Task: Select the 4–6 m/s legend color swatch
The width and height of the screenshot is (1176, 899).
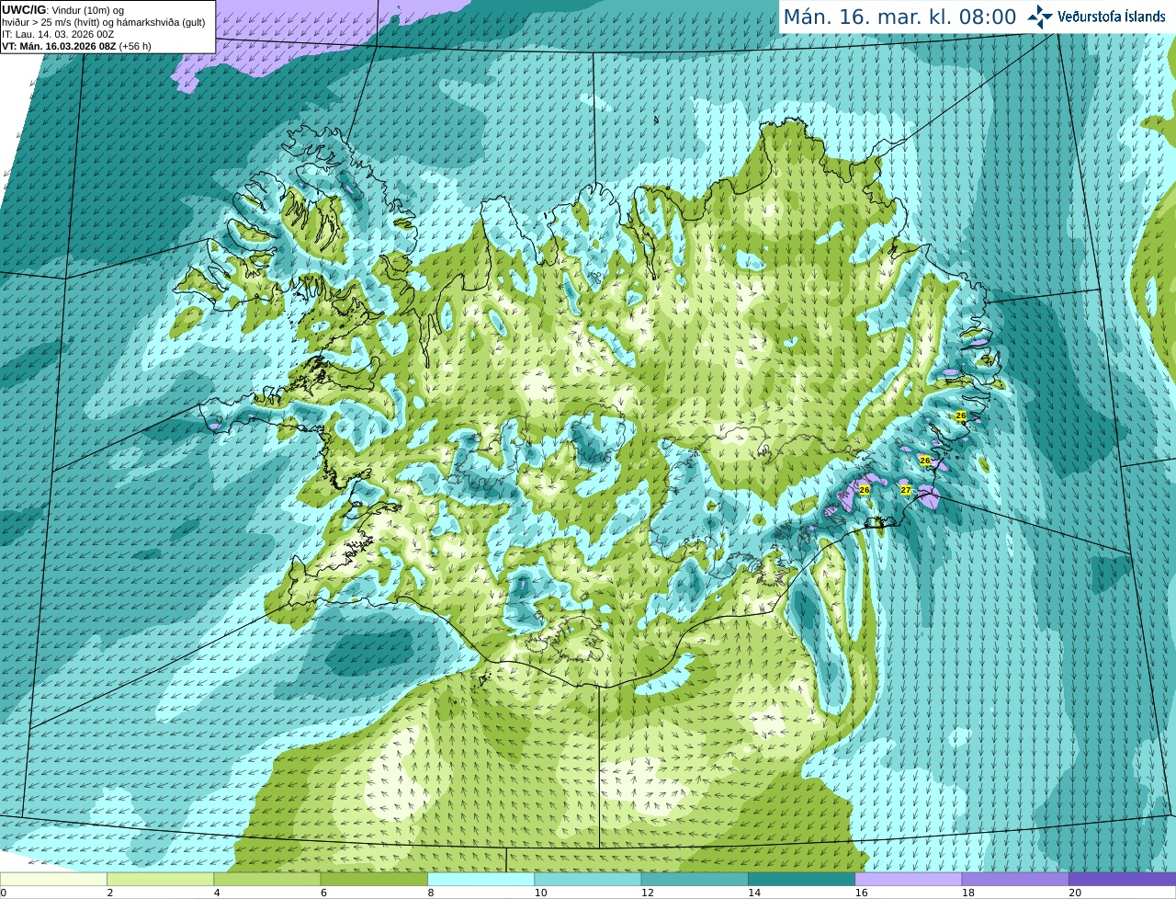Action: [x=267, y=879]
